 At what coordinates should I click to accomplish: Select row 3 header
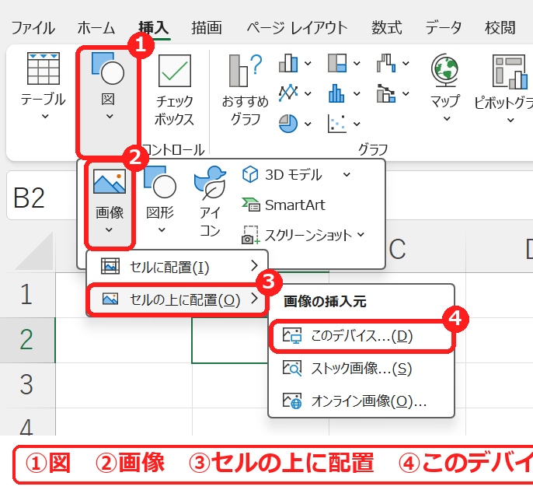tap(27, 385)
